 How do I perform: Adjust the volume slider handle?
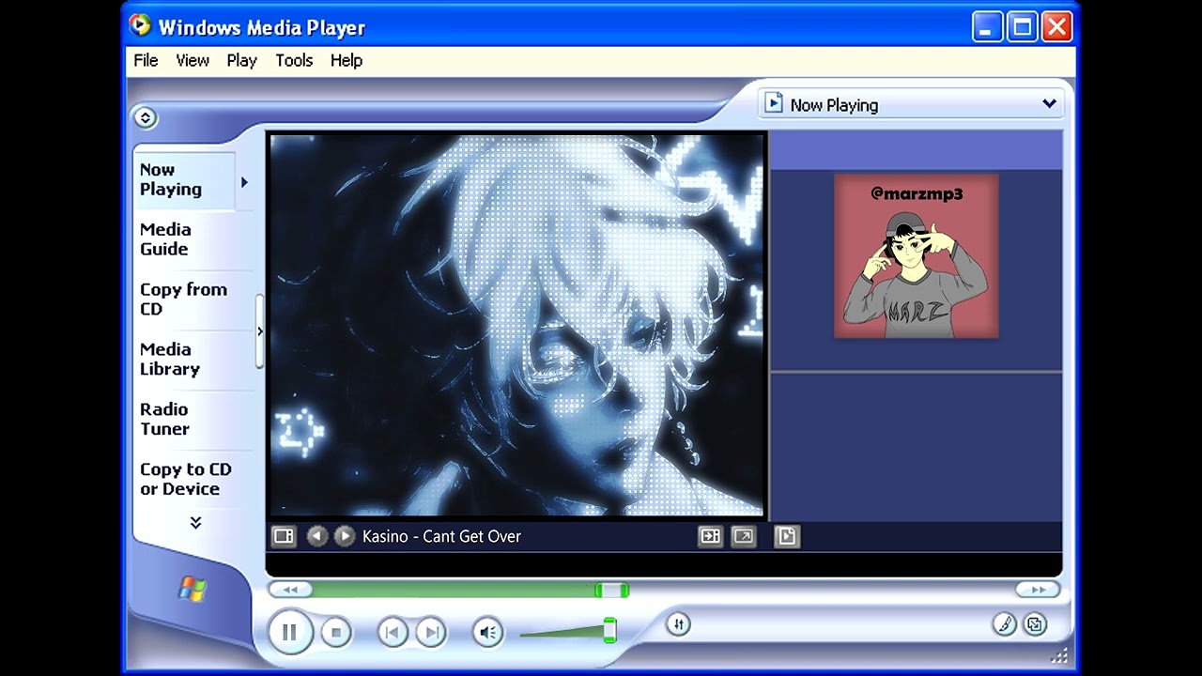(609, 630)
